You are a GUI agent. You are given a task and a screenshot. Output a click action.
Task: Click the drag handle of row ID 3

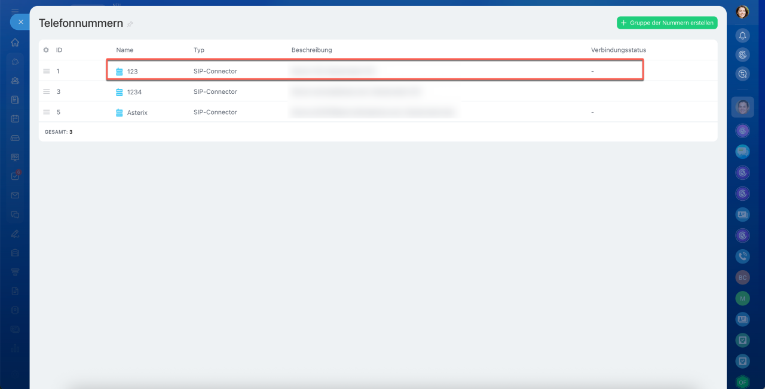click(x=46, y=91)
